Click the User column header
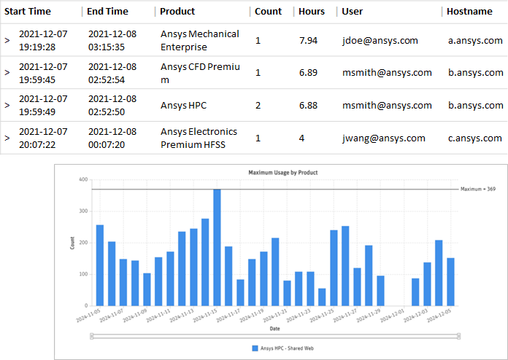 [352, 12]
